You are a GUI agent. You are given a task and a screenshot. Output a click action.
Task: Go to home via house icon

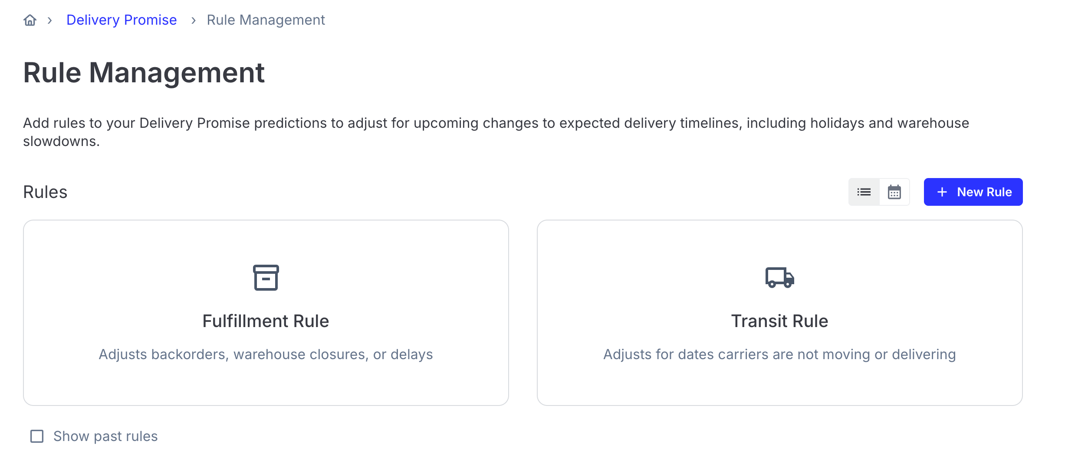[x=30, y=20]
